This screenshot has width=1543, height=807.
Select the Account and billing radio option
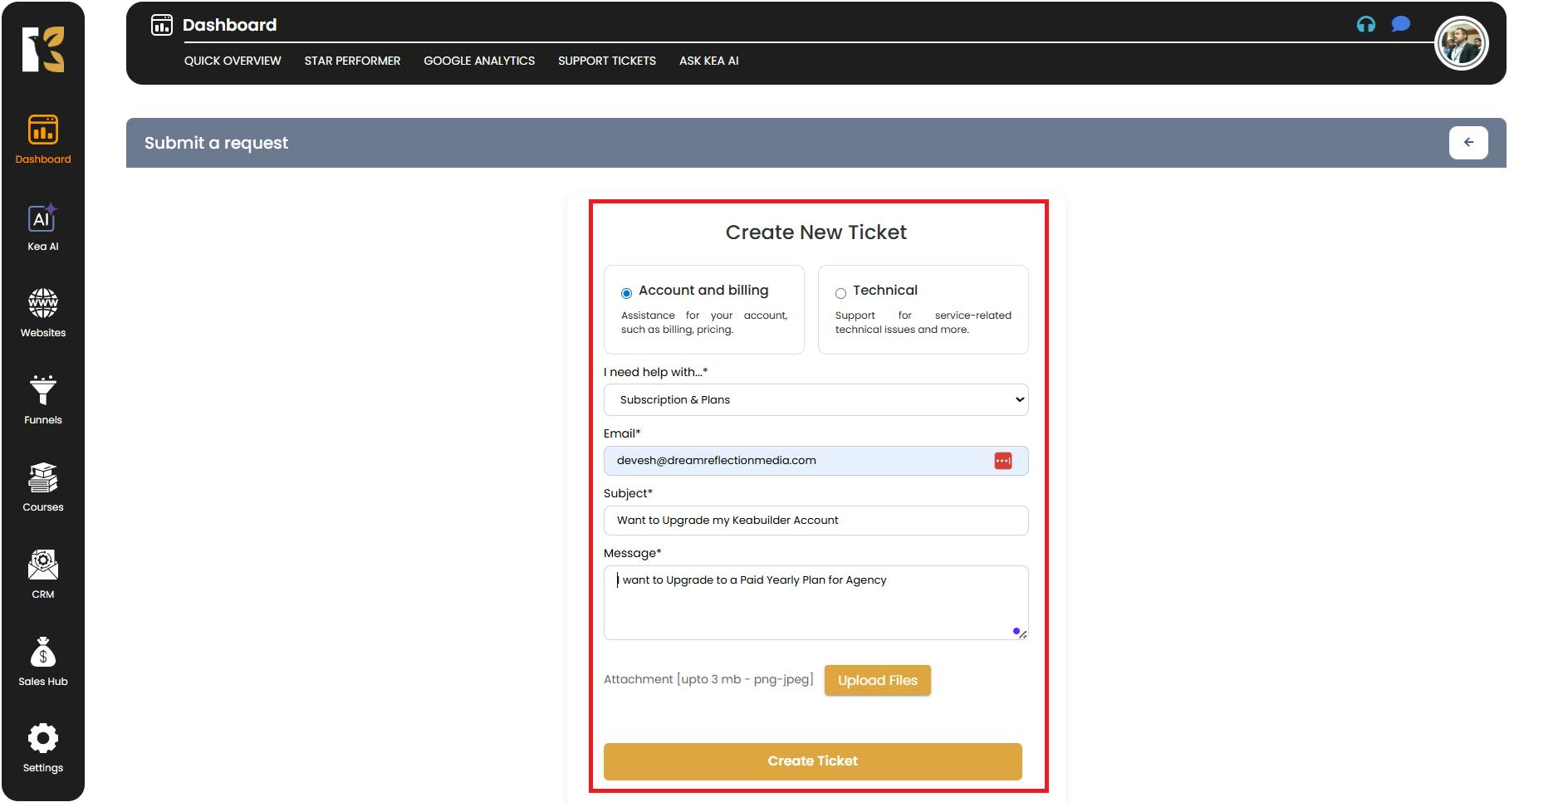626,293
